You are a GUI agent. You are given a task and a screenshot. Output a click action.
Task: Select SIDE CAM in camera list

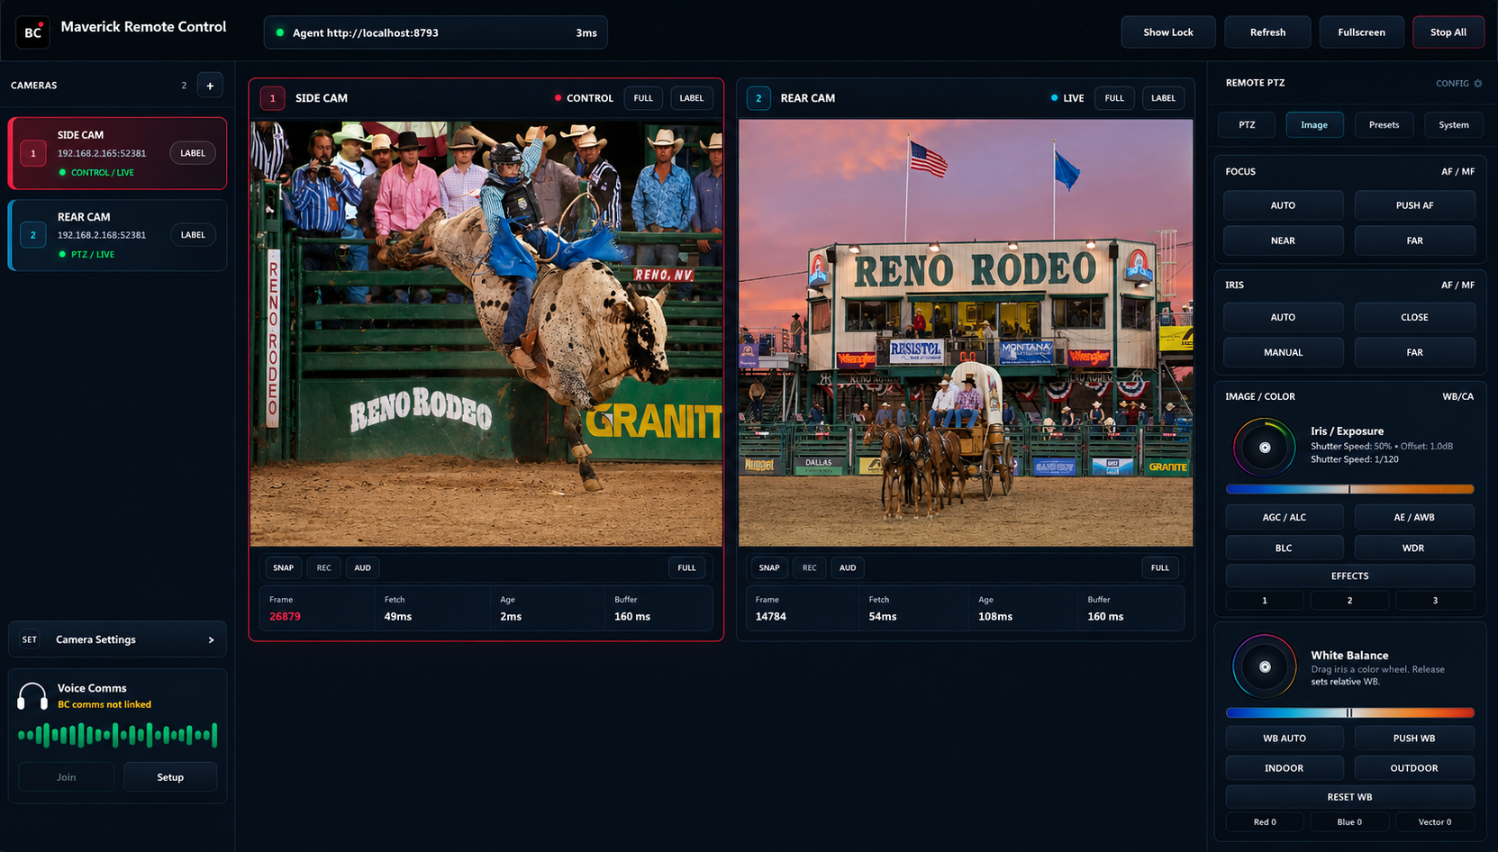pos(117,153)
